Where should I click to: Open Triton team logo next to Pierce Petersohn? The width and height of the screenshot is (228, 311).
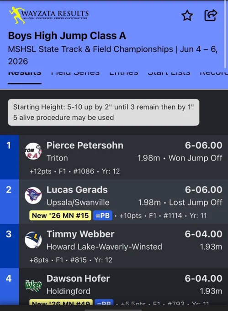[x=33, y=151]
